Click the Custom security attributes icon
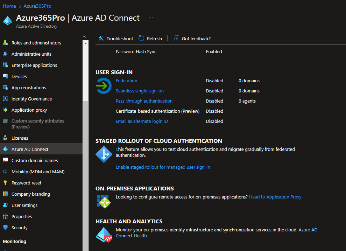Viewport: 346px width, 251px height. (6, 121)
